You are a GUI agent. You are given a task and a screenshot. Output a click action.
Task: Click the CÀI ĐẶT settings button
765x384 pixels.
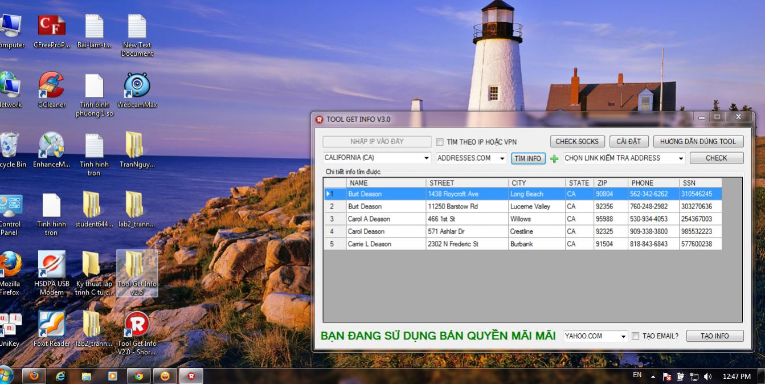[628, 141]
